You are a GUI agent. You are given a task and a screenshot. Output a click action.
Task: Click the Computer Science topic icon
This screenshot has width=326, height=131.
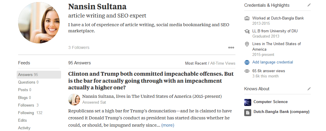[247, 102]
